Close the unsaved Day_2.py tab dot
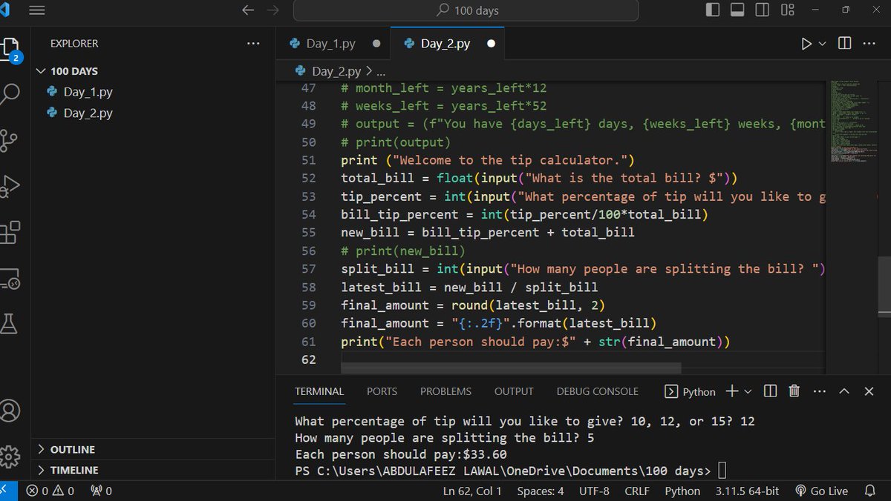 pos(491,44)
